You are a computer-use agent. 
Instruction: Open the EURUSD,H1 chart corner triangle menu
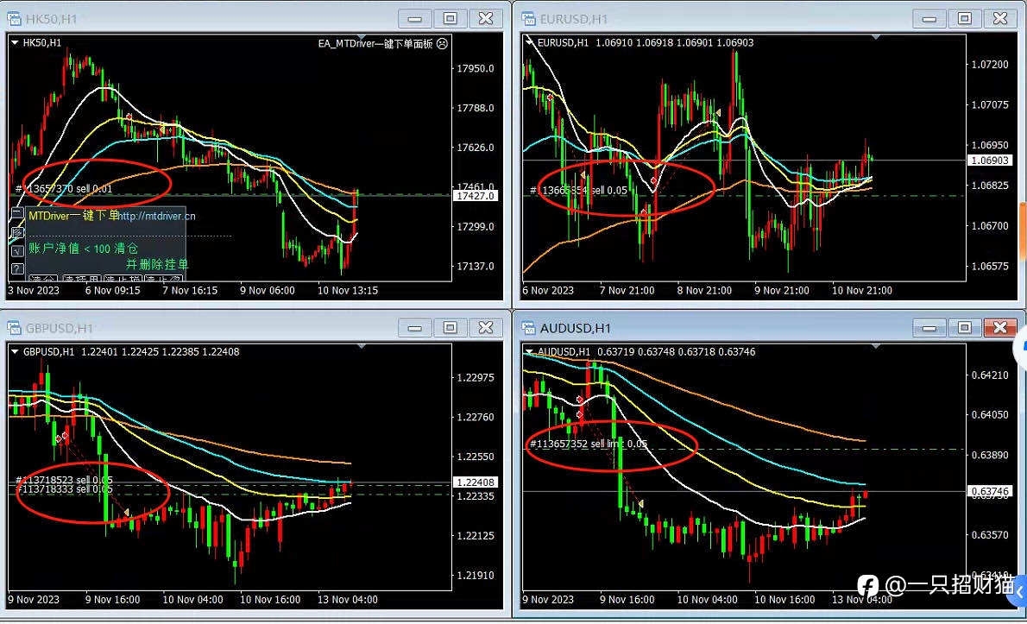[529, 42]
